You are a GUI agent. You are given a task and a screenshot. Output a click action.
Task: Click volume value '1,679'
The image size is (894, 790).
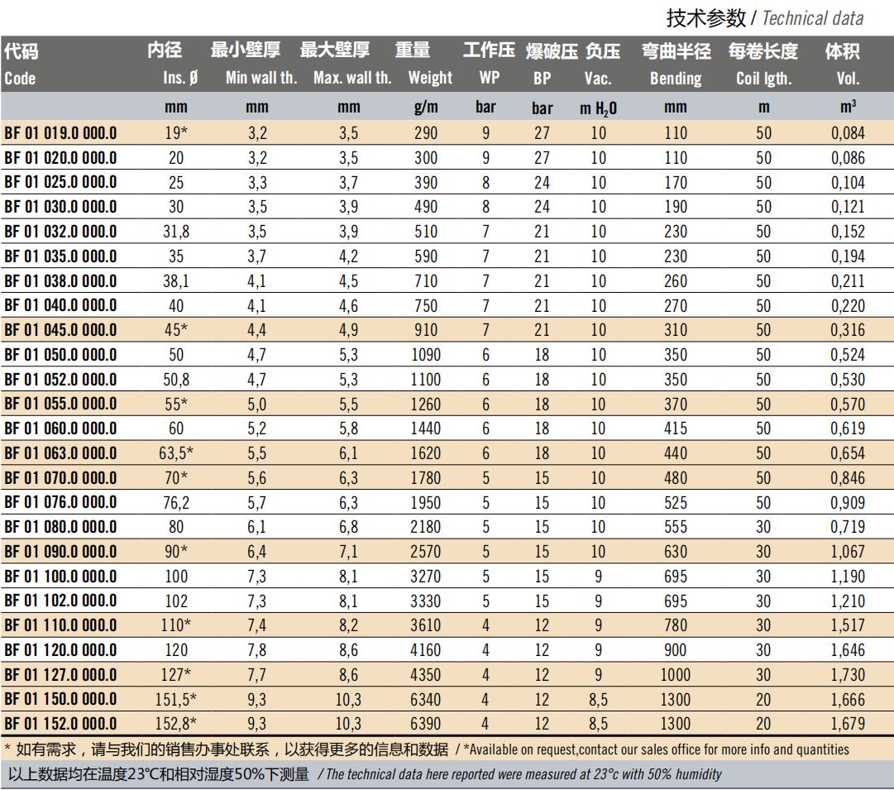pyautogui.click(x=848, y=724)
